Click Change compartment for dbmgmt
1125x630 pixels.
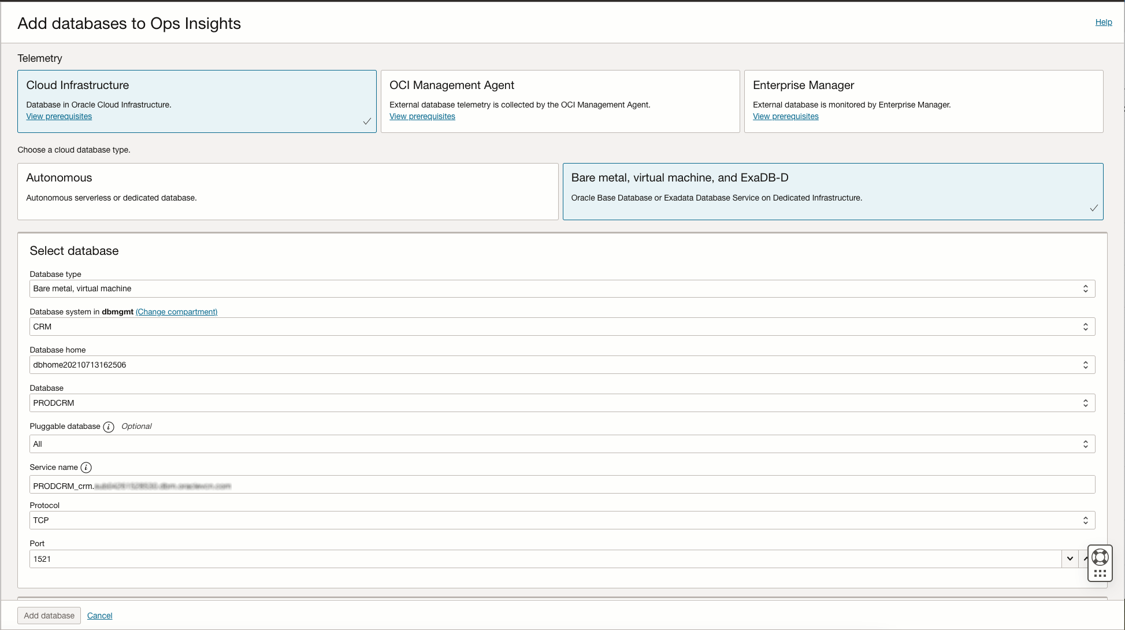[176, 312]
